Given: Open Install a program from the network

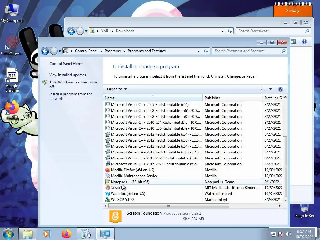Looking at the screenshot, I should [x=71, y=96].
